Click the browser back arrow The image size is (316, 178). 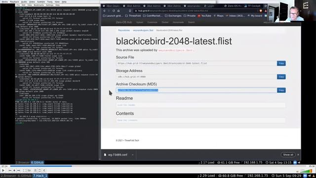[104, 11]
